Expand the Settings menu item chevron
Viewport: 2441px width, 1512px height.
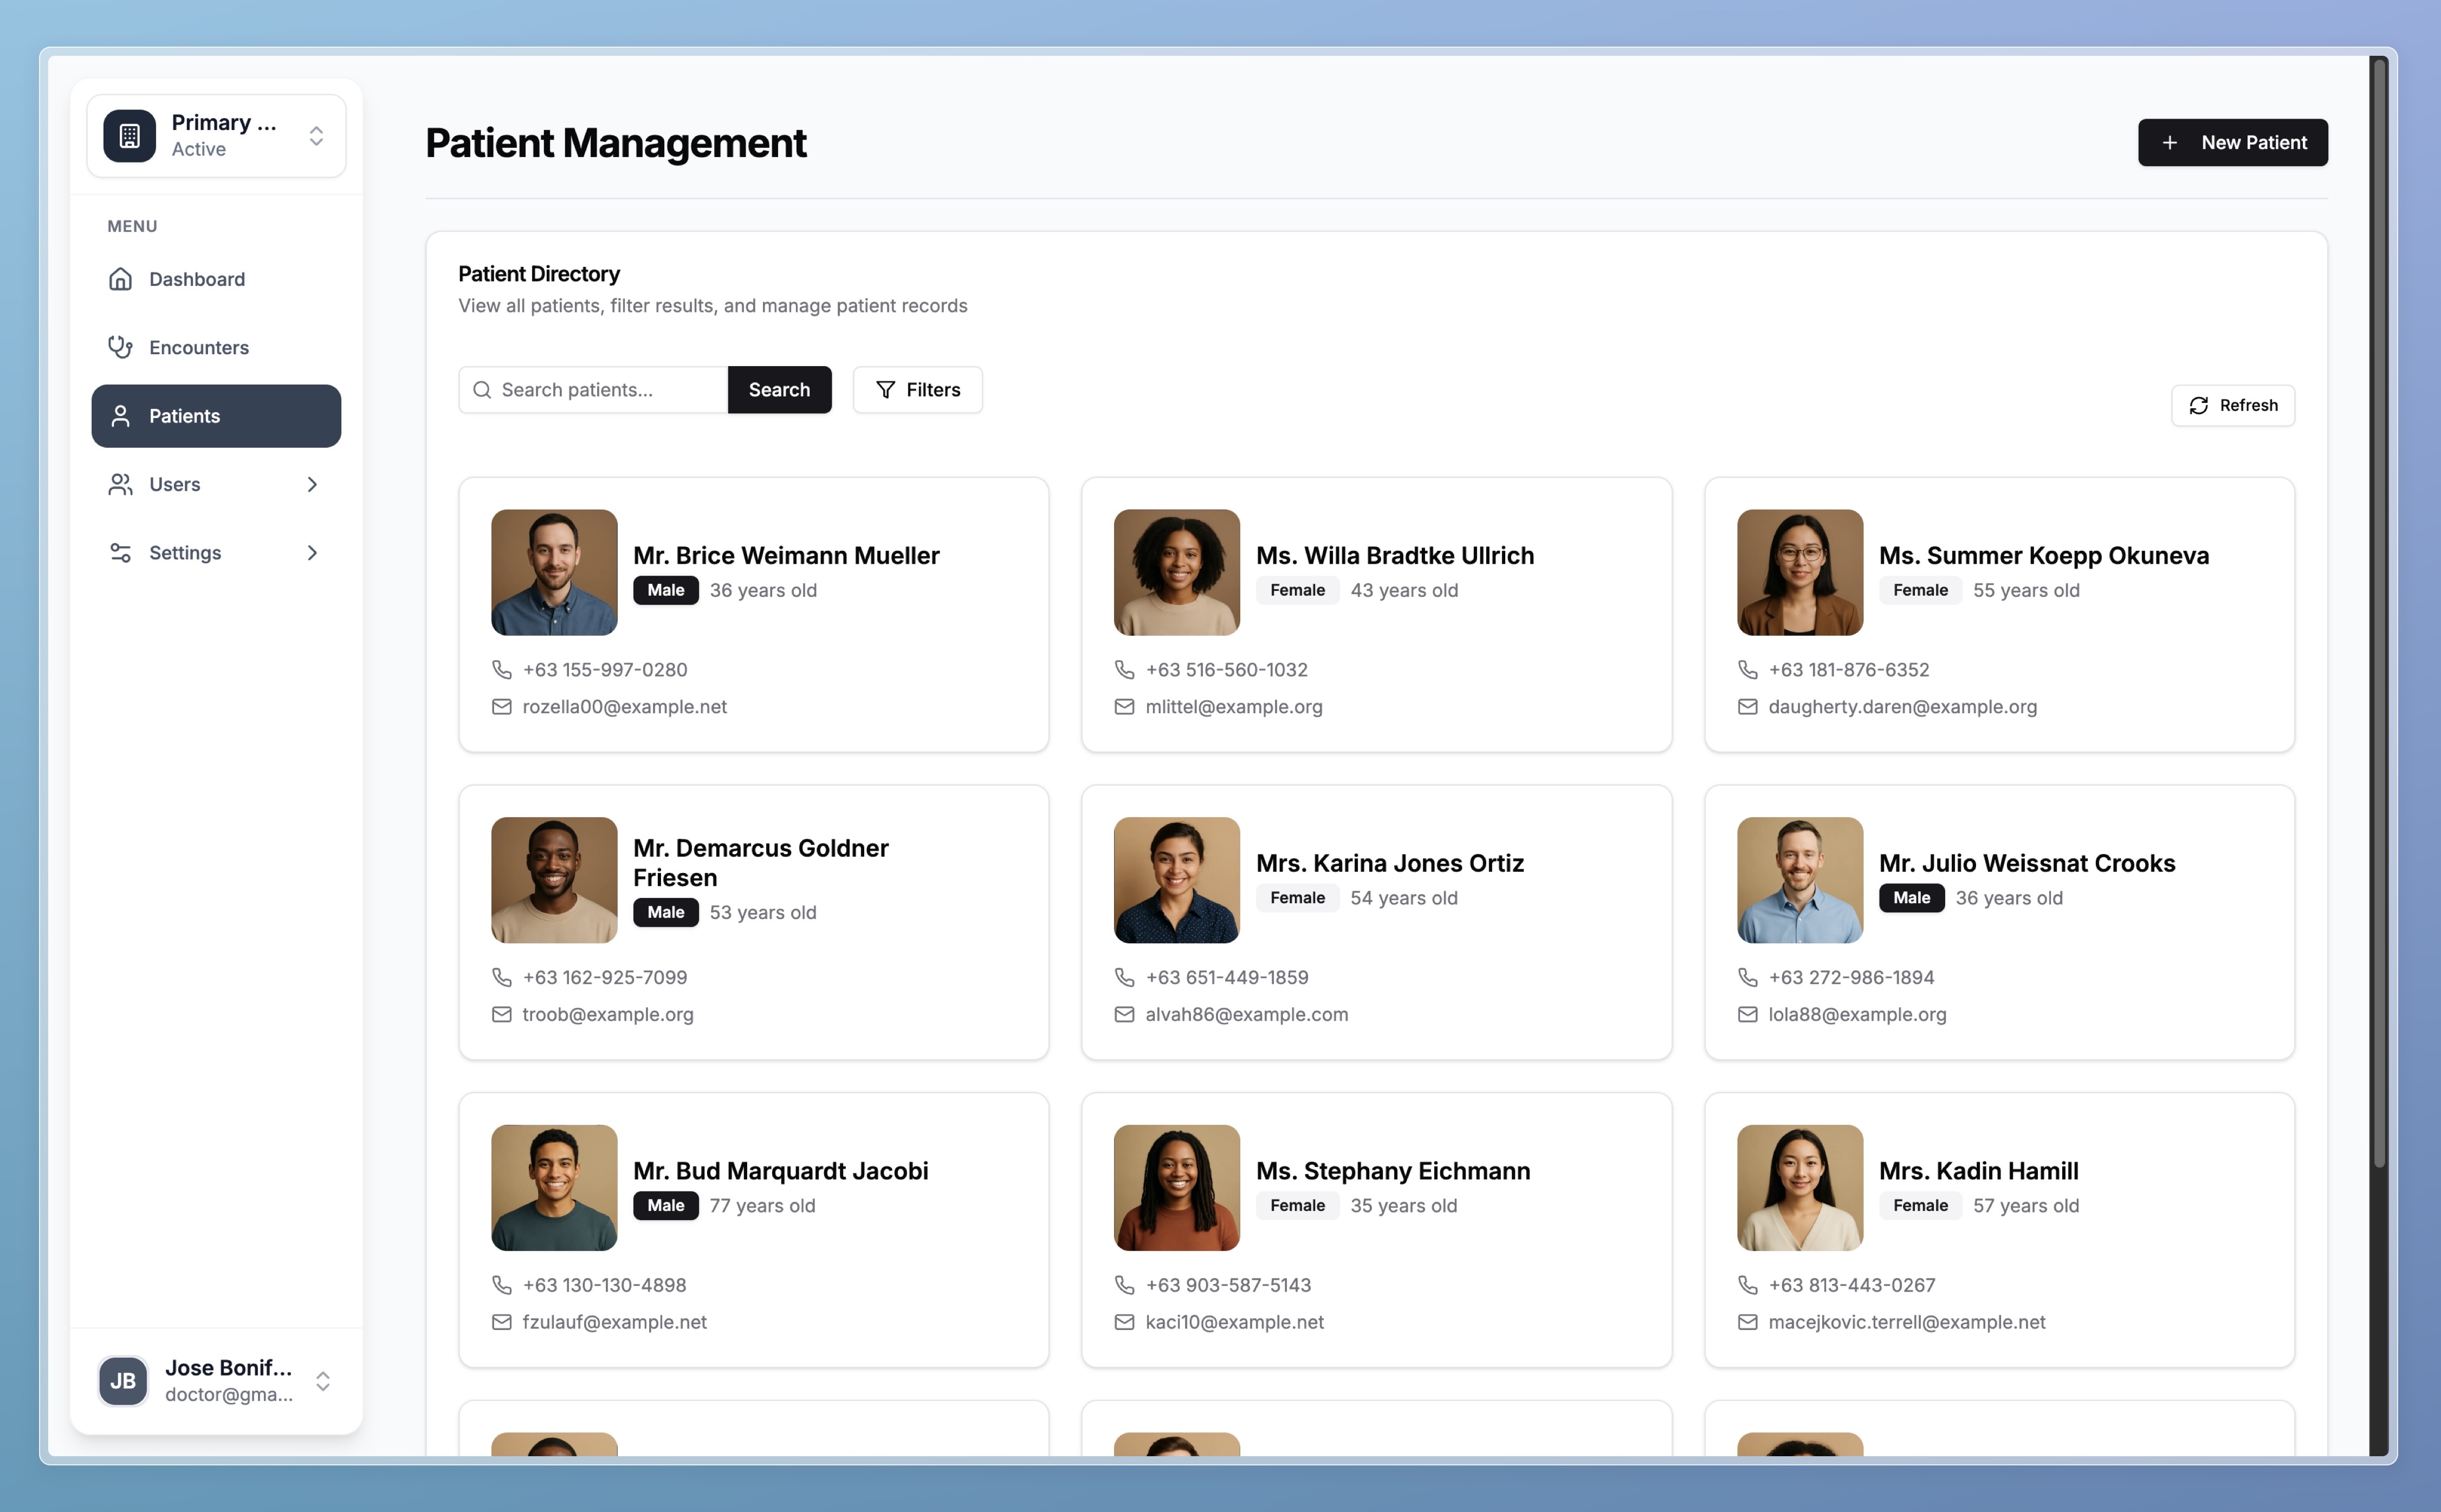click(313, 552)
